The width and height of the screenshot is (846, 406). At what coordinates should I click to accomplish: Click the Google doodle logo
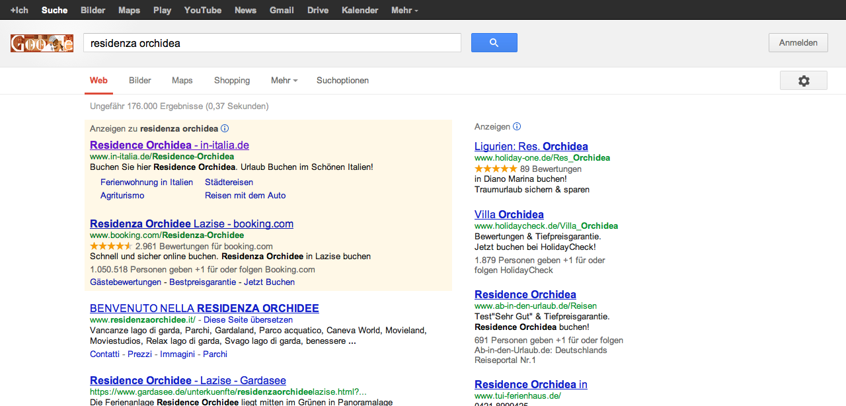click(x=42, y=44)
